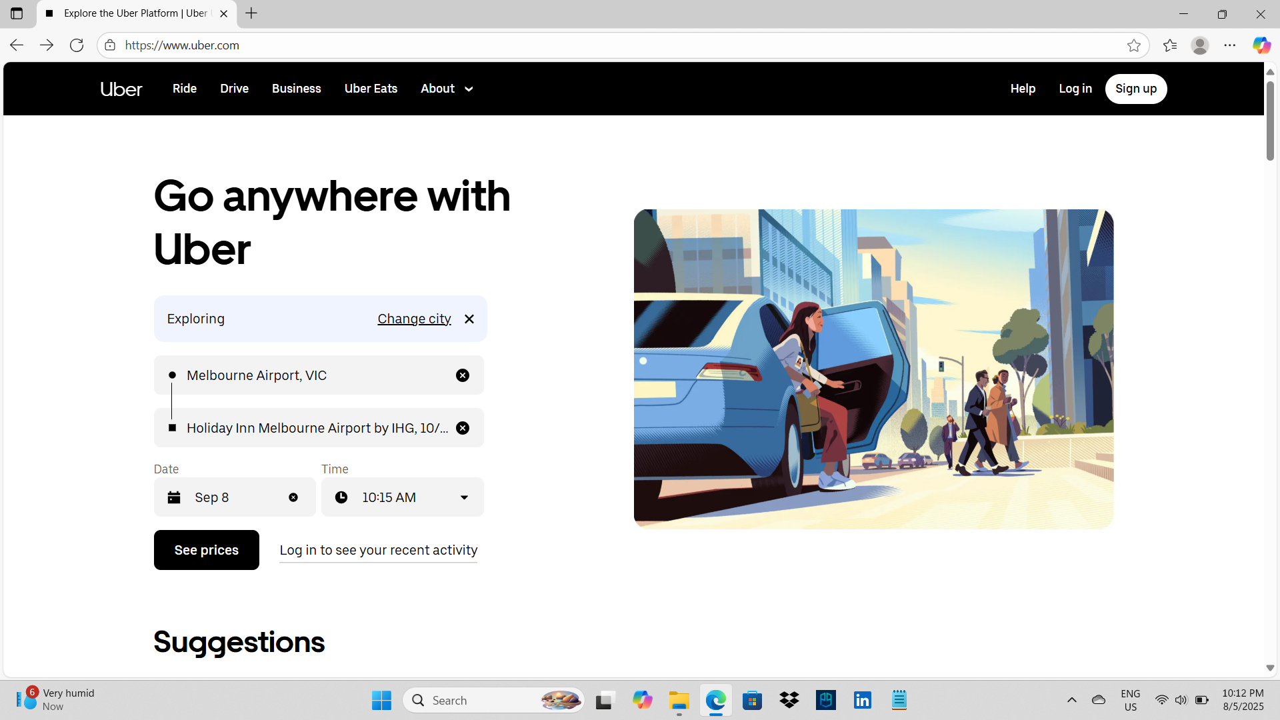Click the scrollbar down arrow
The height and width of the screenshot is (720, 1280).
(1270, 668)
